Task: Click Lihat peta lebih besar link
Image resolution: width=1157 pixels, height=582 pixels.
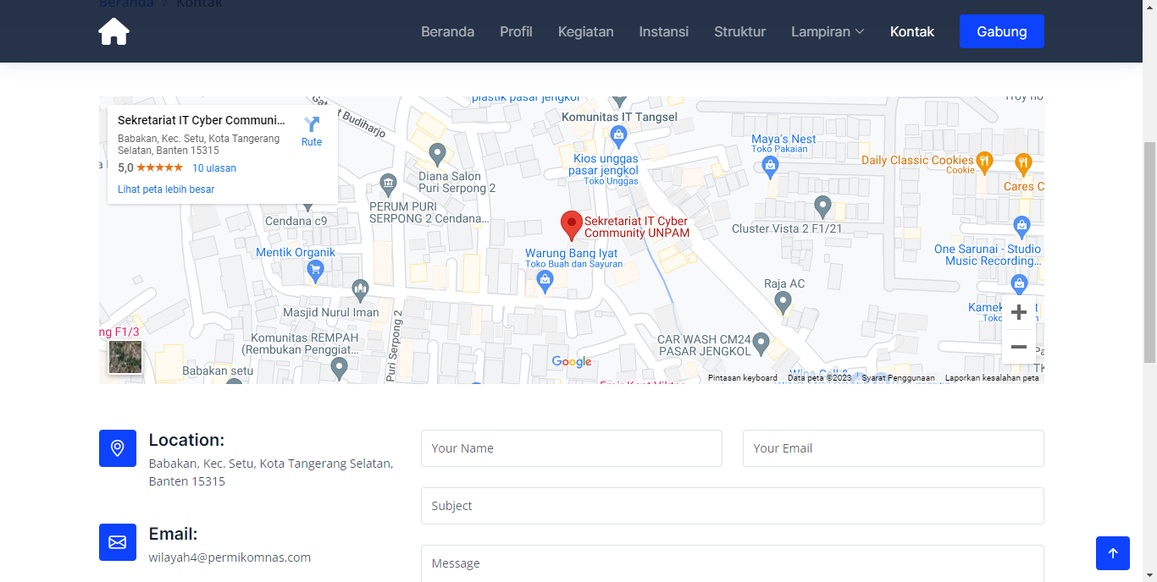Action: pos(166,189)
